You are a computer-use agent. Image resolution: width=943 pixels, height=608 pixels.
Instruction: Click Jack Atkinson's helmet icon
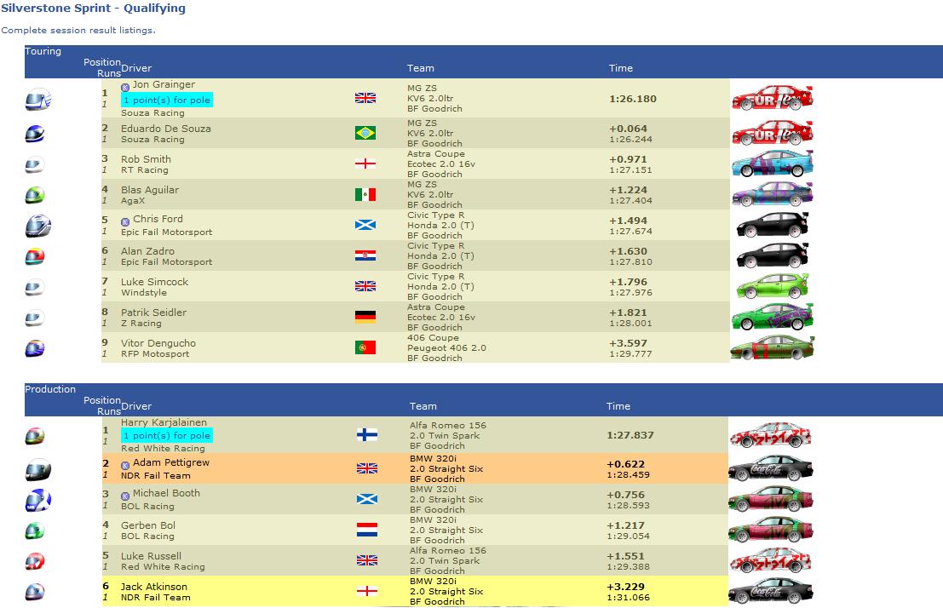[35, 593]
